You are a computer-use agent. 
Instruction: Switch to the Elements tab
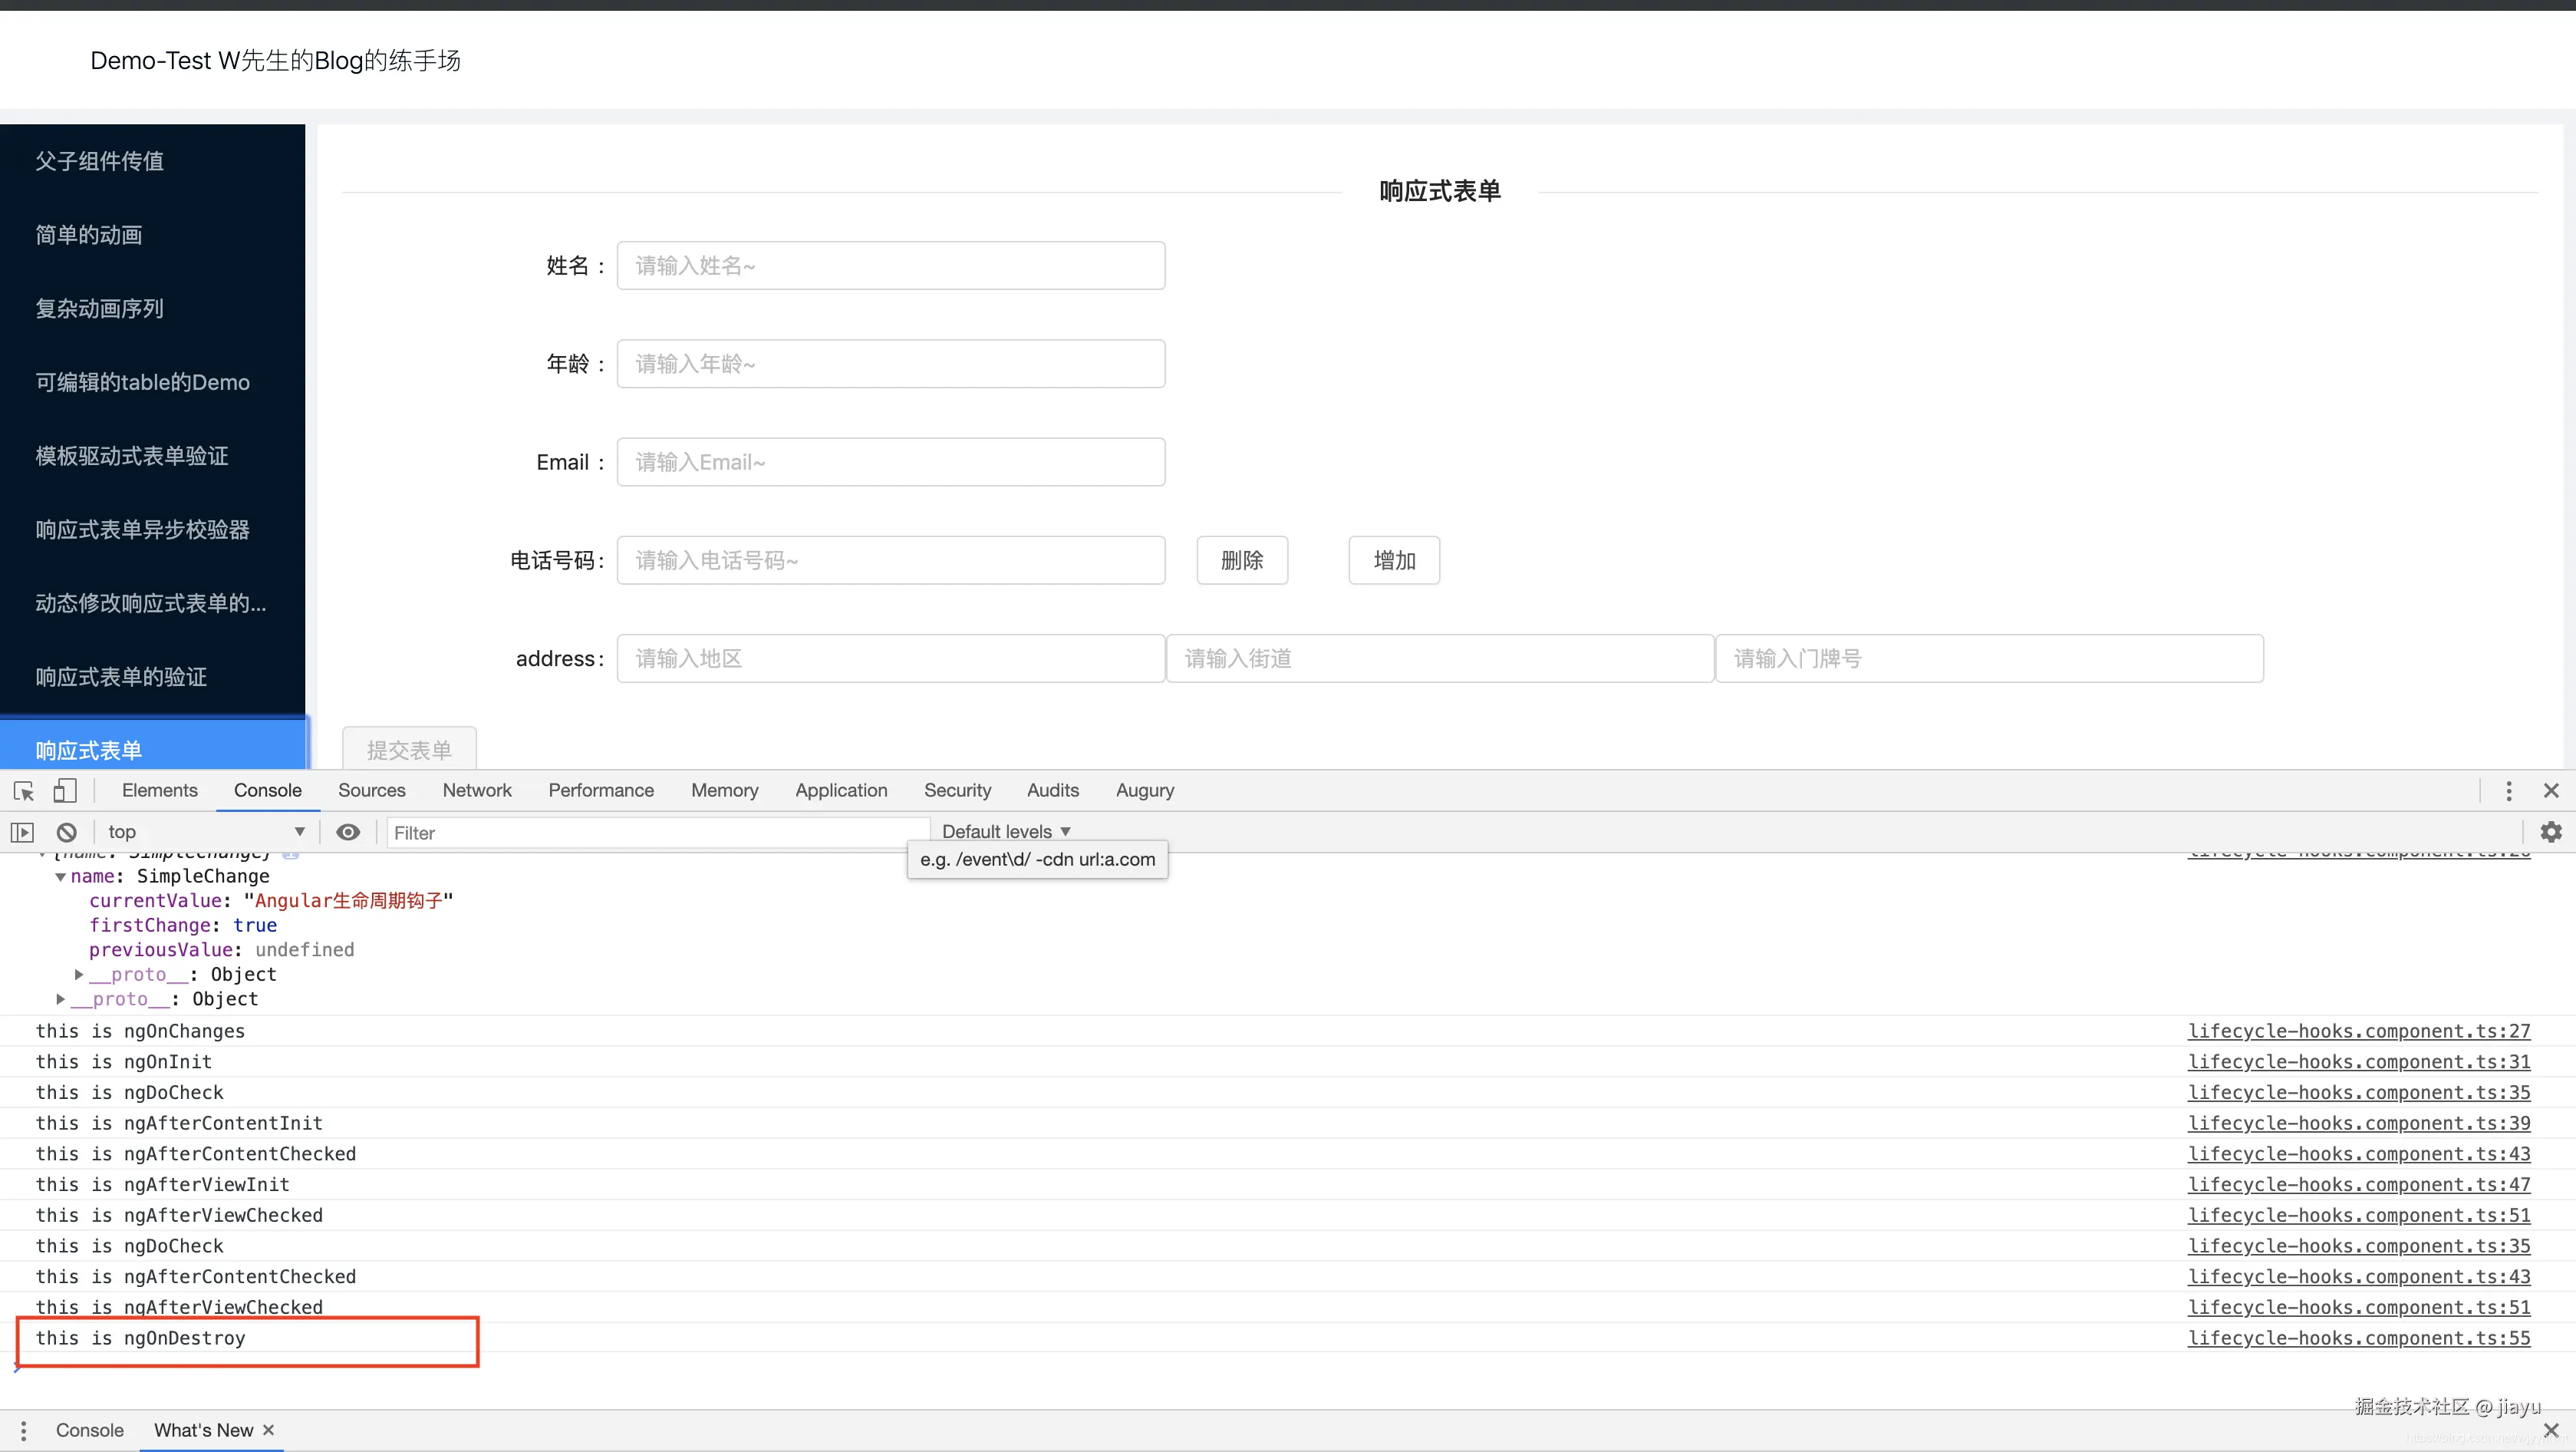point(159,790)
